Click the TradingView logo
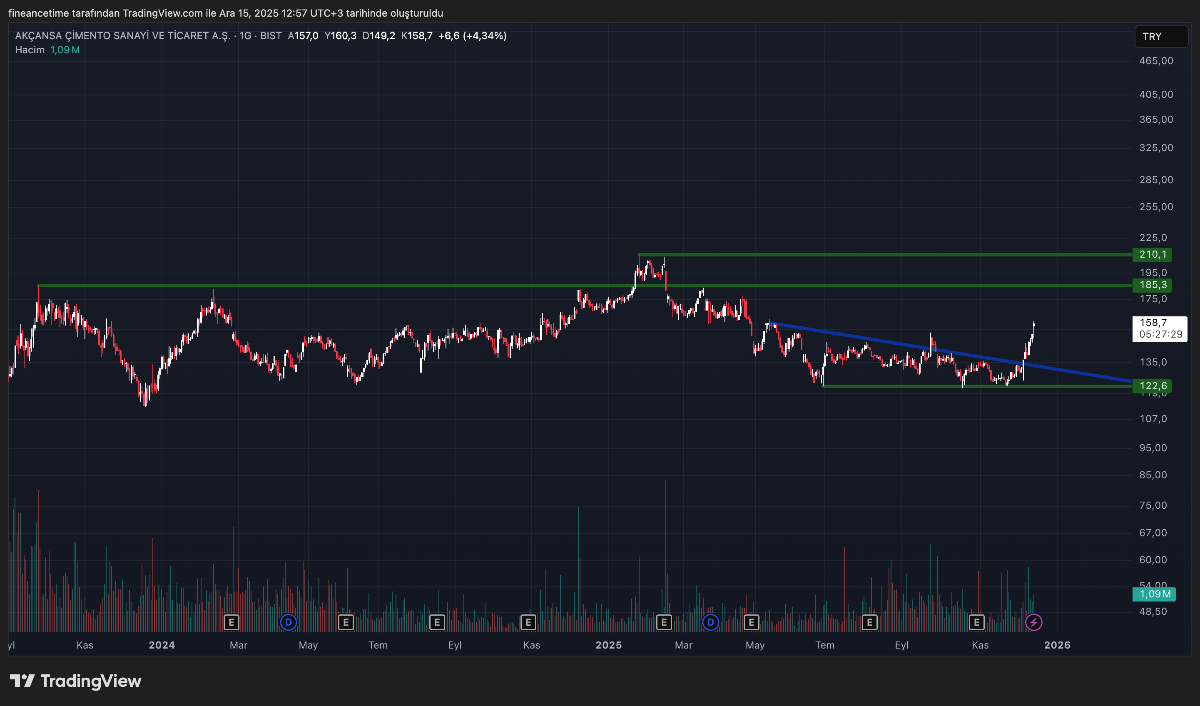The image size is (1200, 706). pos(76,681)
